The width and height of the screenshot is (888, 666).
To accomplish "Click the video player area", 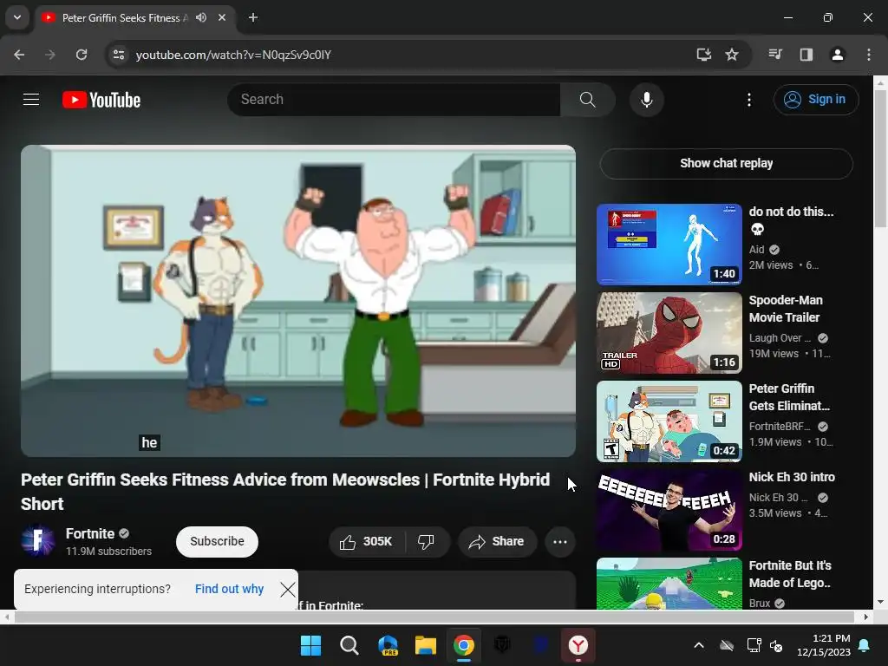I will point(298,301).
